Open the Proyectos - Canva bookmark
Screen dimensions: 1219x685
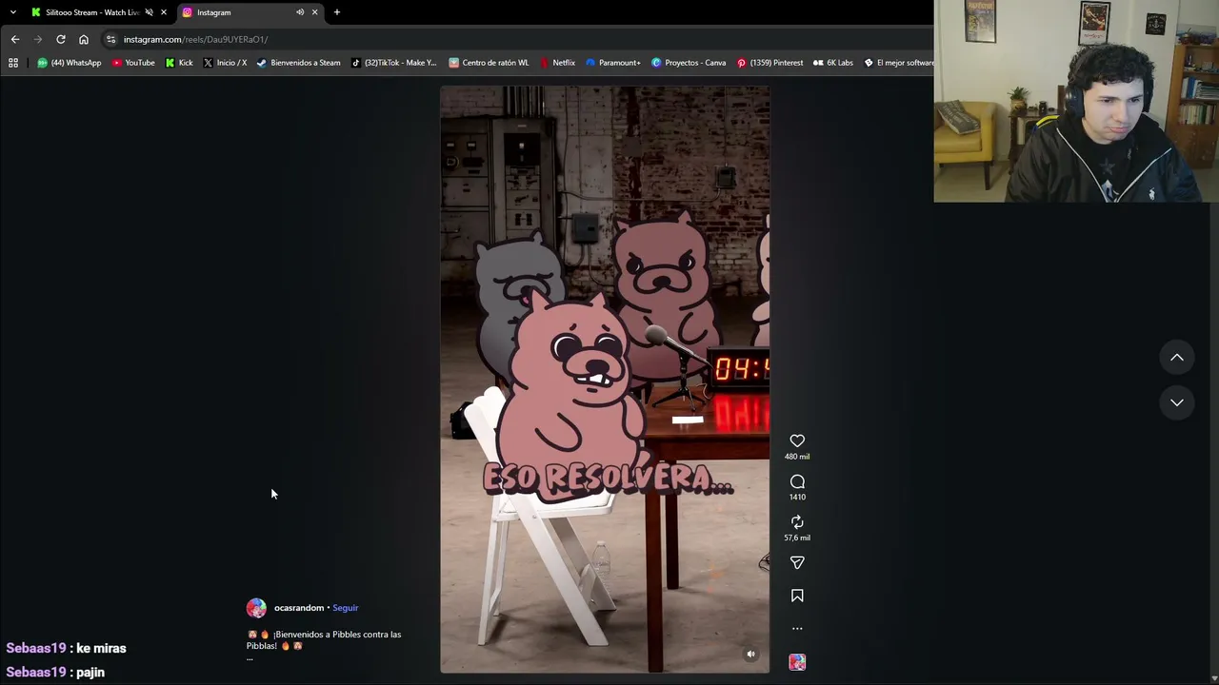coord(689,63)
